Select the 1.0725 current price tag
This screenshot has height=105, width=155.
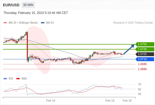point(145,54)
